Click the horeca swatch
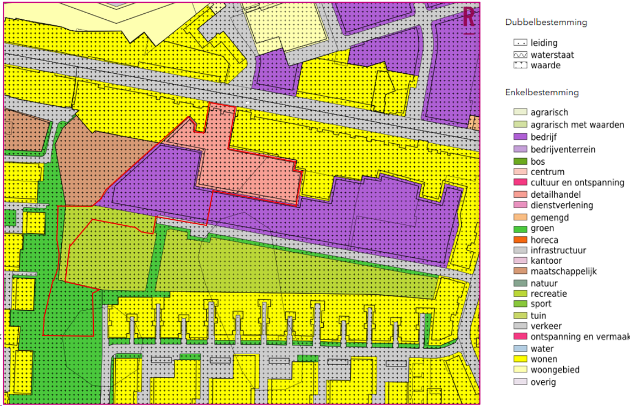Screen dimensions: 630x406 [x=520, y=240]
